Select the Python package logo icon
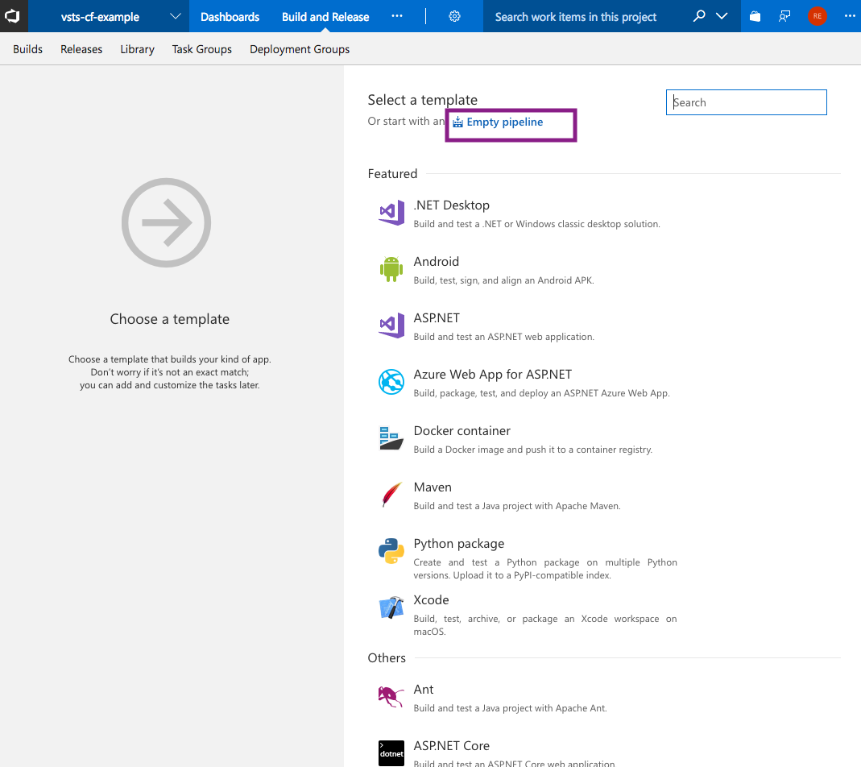Screen dimensions: 861x767 tap(391, 551)
